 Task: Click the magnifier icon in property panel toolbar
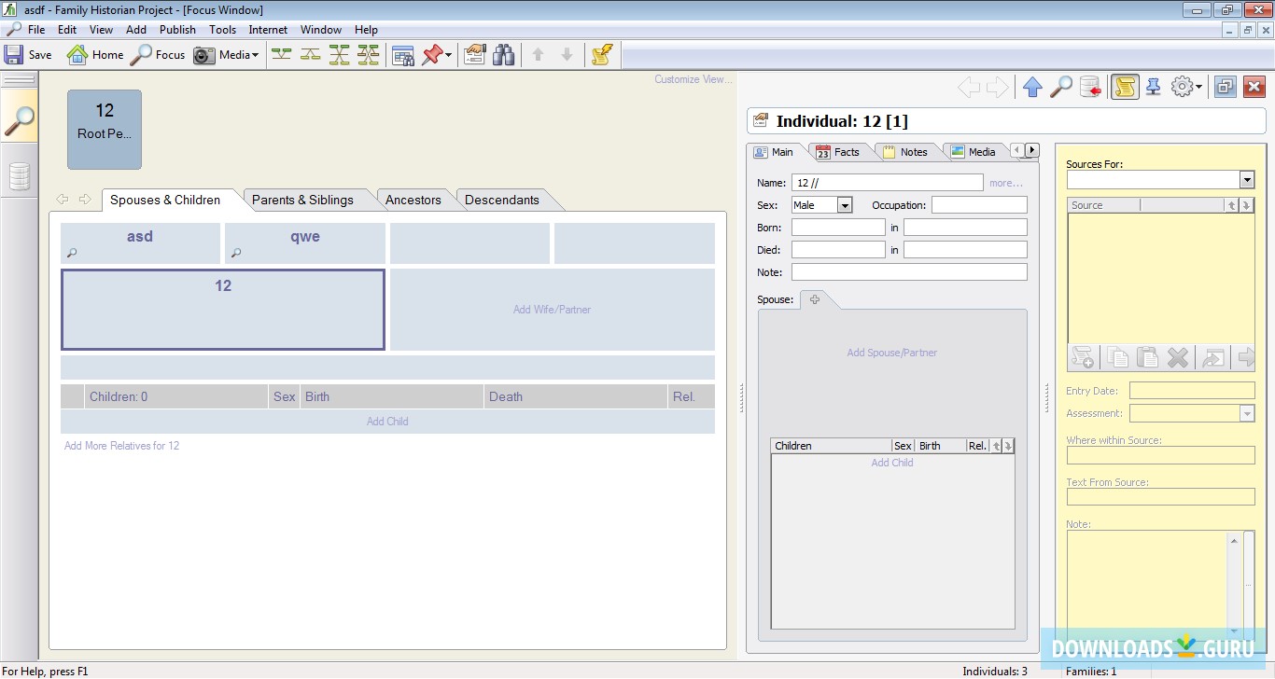tap(1061, 87)
